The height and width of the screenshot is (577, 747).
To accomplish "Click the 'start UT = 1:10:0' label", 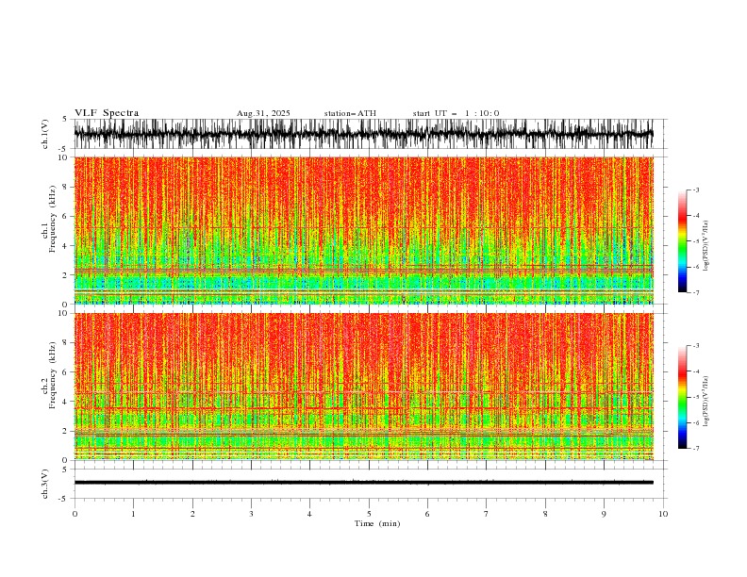I will coord(456,113).
